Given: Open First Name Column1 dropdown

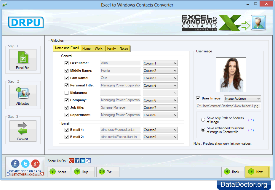Looking at the screenshot, I should (160, 63).
